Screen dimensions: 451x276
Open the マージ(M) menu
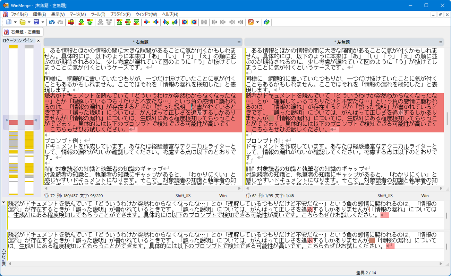[x=78, y=14]
